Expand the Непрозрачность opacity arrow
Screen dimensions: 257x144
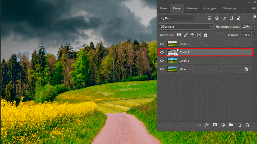[x=253, y=27]
